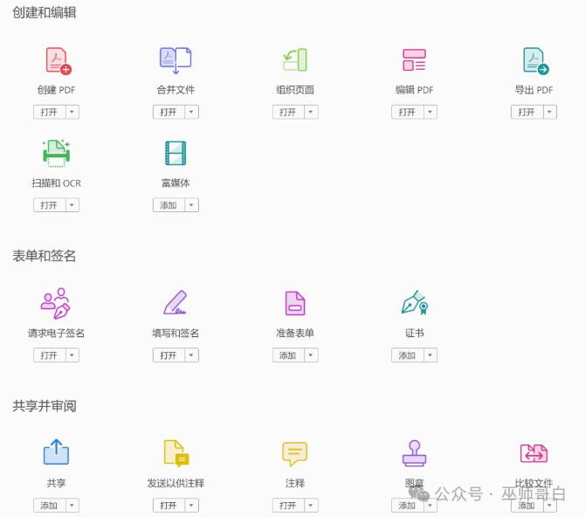
Task: Expand dropdown arrow beside 共享 添加
Action: [72, 505]
